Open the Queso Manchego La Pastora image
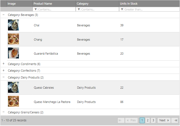 coord(13,101)
